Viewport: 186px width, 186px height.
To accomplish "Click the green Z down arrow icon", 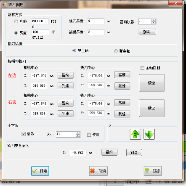I will (x=149, y=134).
